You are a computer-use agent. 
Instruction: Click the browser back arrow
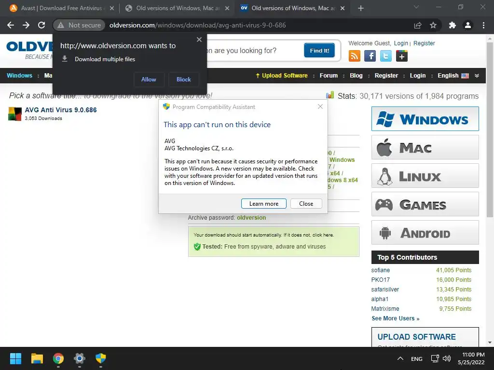11,25
